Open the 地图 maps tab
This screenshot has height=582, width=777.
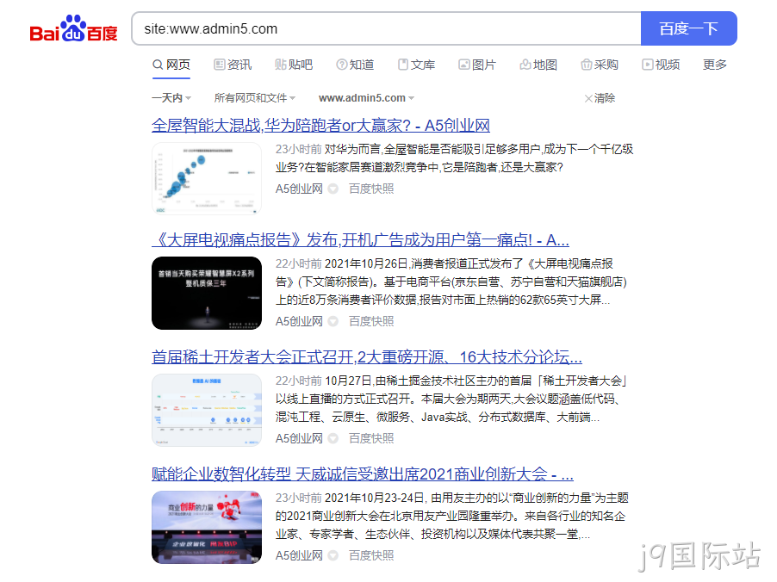pyautogui.click(x=538, y=65)
